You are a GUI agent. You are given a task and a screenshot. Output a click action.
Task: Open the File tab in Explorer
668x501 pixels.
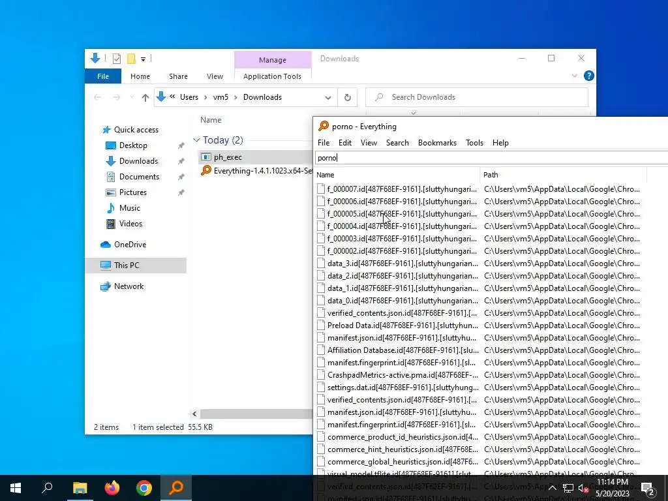(103, 76)
